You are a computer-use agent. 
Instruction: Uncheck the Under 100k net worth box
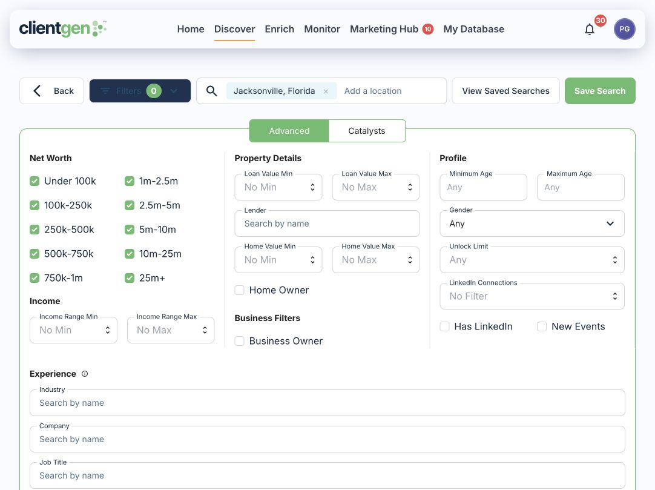(x=35, y=181)
